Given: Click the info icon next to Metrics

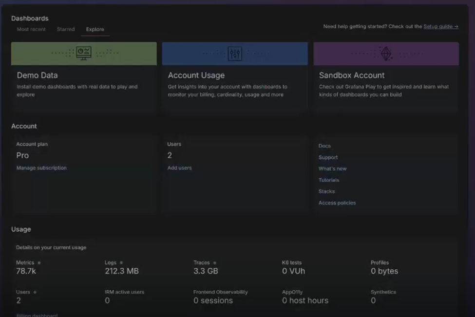Looking at the screenshot, I should 39,263.
